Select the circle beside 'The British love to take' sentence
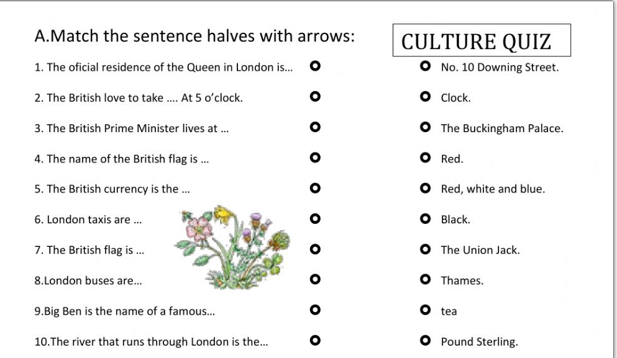Screen dimensions: 617x358 click(315, 96)
